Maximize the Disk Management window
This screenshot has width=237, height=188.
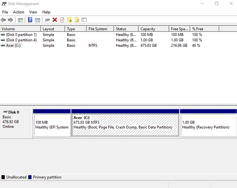click(217, 3)
